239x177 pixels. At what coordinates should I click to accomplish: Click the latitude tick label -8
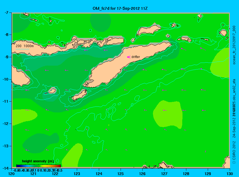coord(6,35)
